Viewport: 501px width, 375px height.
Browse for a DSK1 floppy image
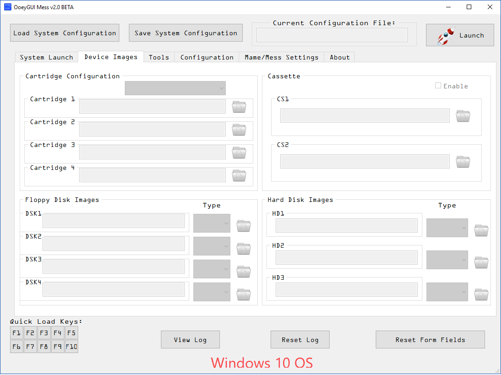pyautogui.click(x=244, y=226)
